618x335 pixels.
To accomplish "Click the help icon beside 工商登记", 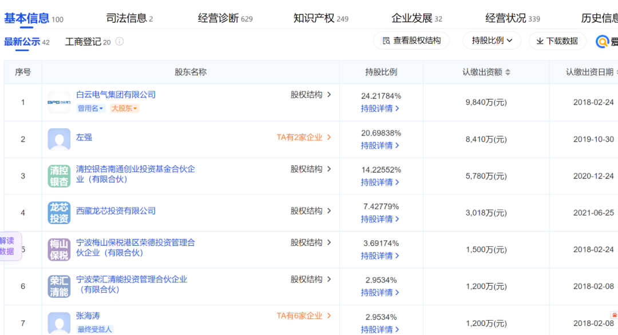I will 120,42.
